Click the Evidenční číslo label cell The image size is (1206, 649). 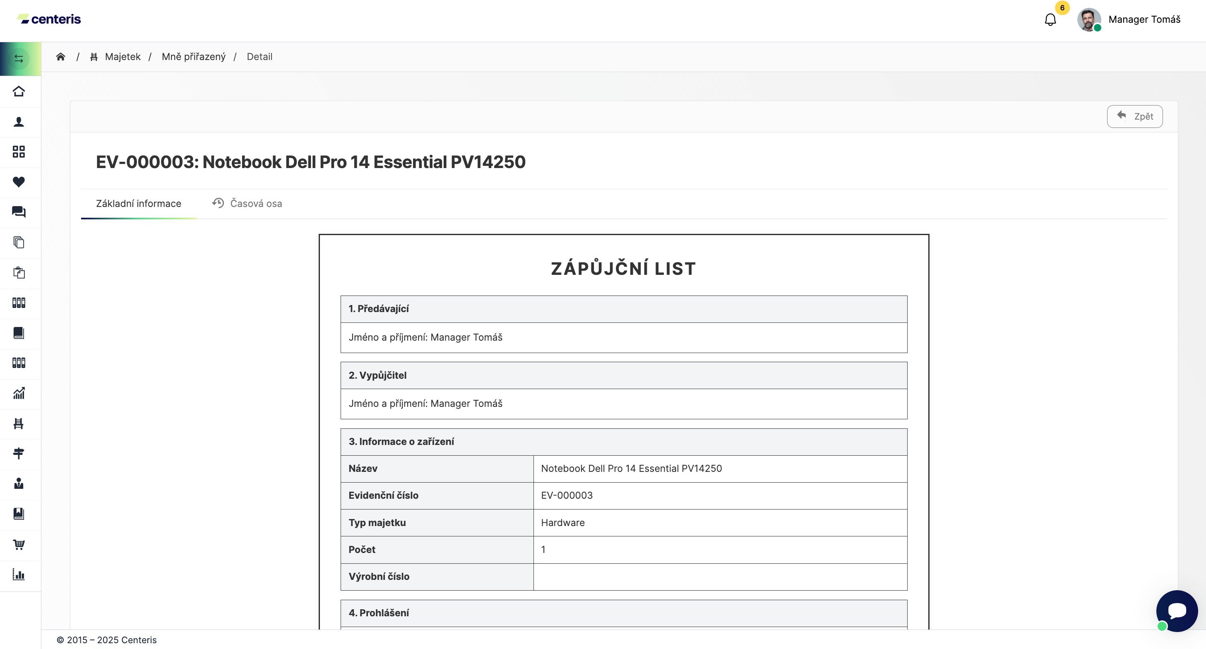[x=437, y=496]
